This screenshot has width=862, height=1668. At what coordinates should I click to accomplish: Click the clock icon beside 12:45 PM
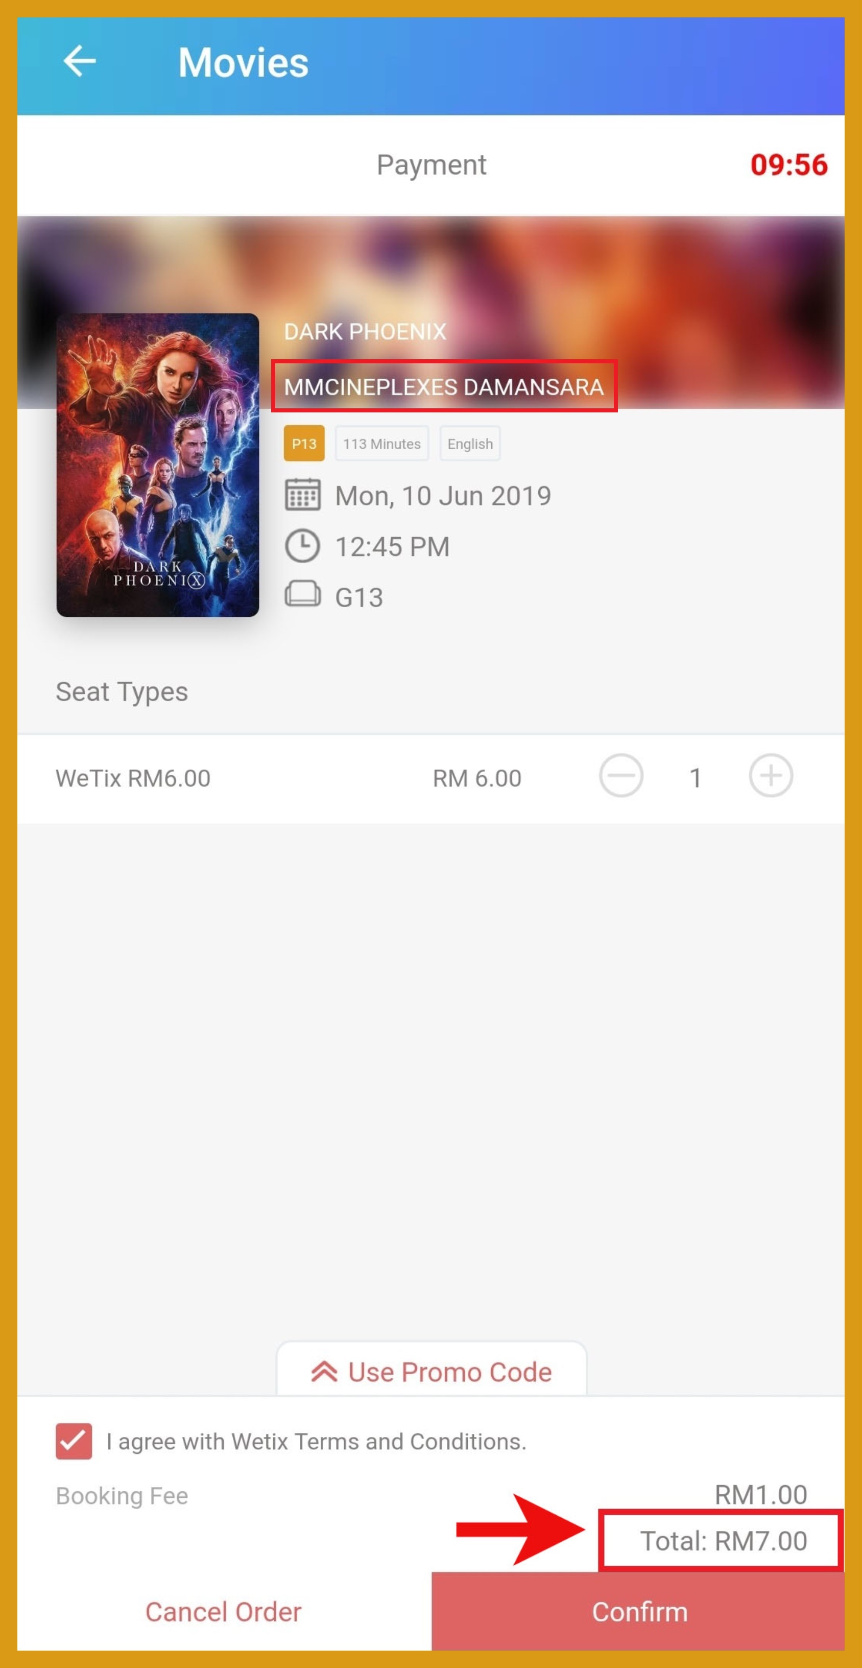coord(302,546)
